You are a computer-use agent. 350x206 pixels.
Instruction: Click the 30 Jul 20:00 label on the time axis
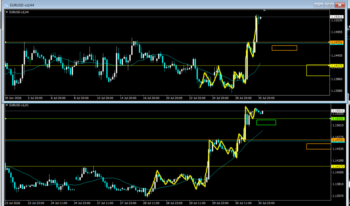267,98
